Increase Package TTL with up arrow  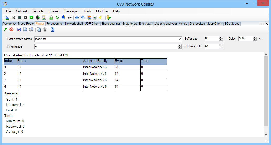[221, 45]
